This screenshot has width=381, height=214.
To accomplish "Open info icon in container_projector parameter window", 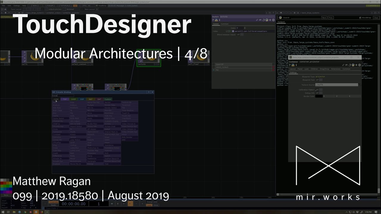I will (x=296, y=65).
